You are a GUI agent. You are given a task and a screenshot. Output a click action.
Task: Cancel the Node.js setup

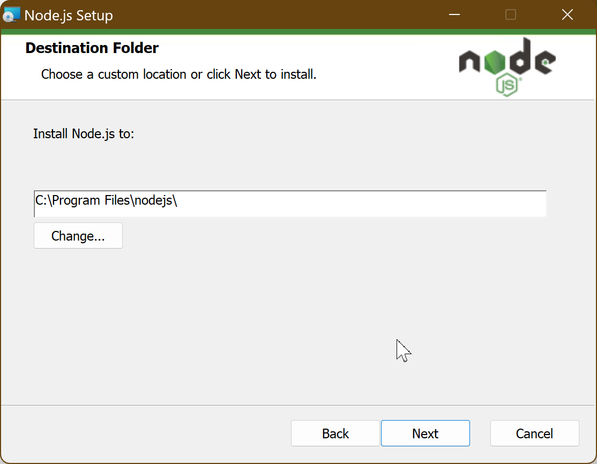534,433
